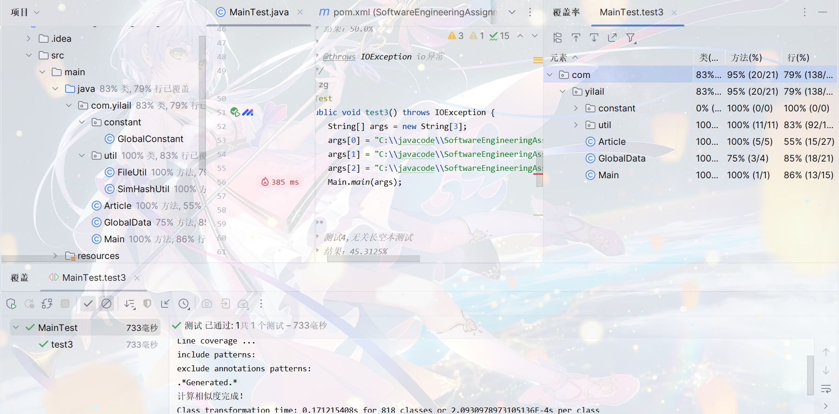The width and height of the screenshot is (839, 414).
Task: Click the export results icon
Action: 225,304
